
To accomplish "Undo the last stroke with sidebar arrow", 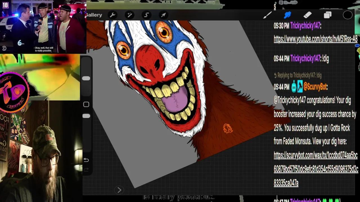I will (86, 160).
